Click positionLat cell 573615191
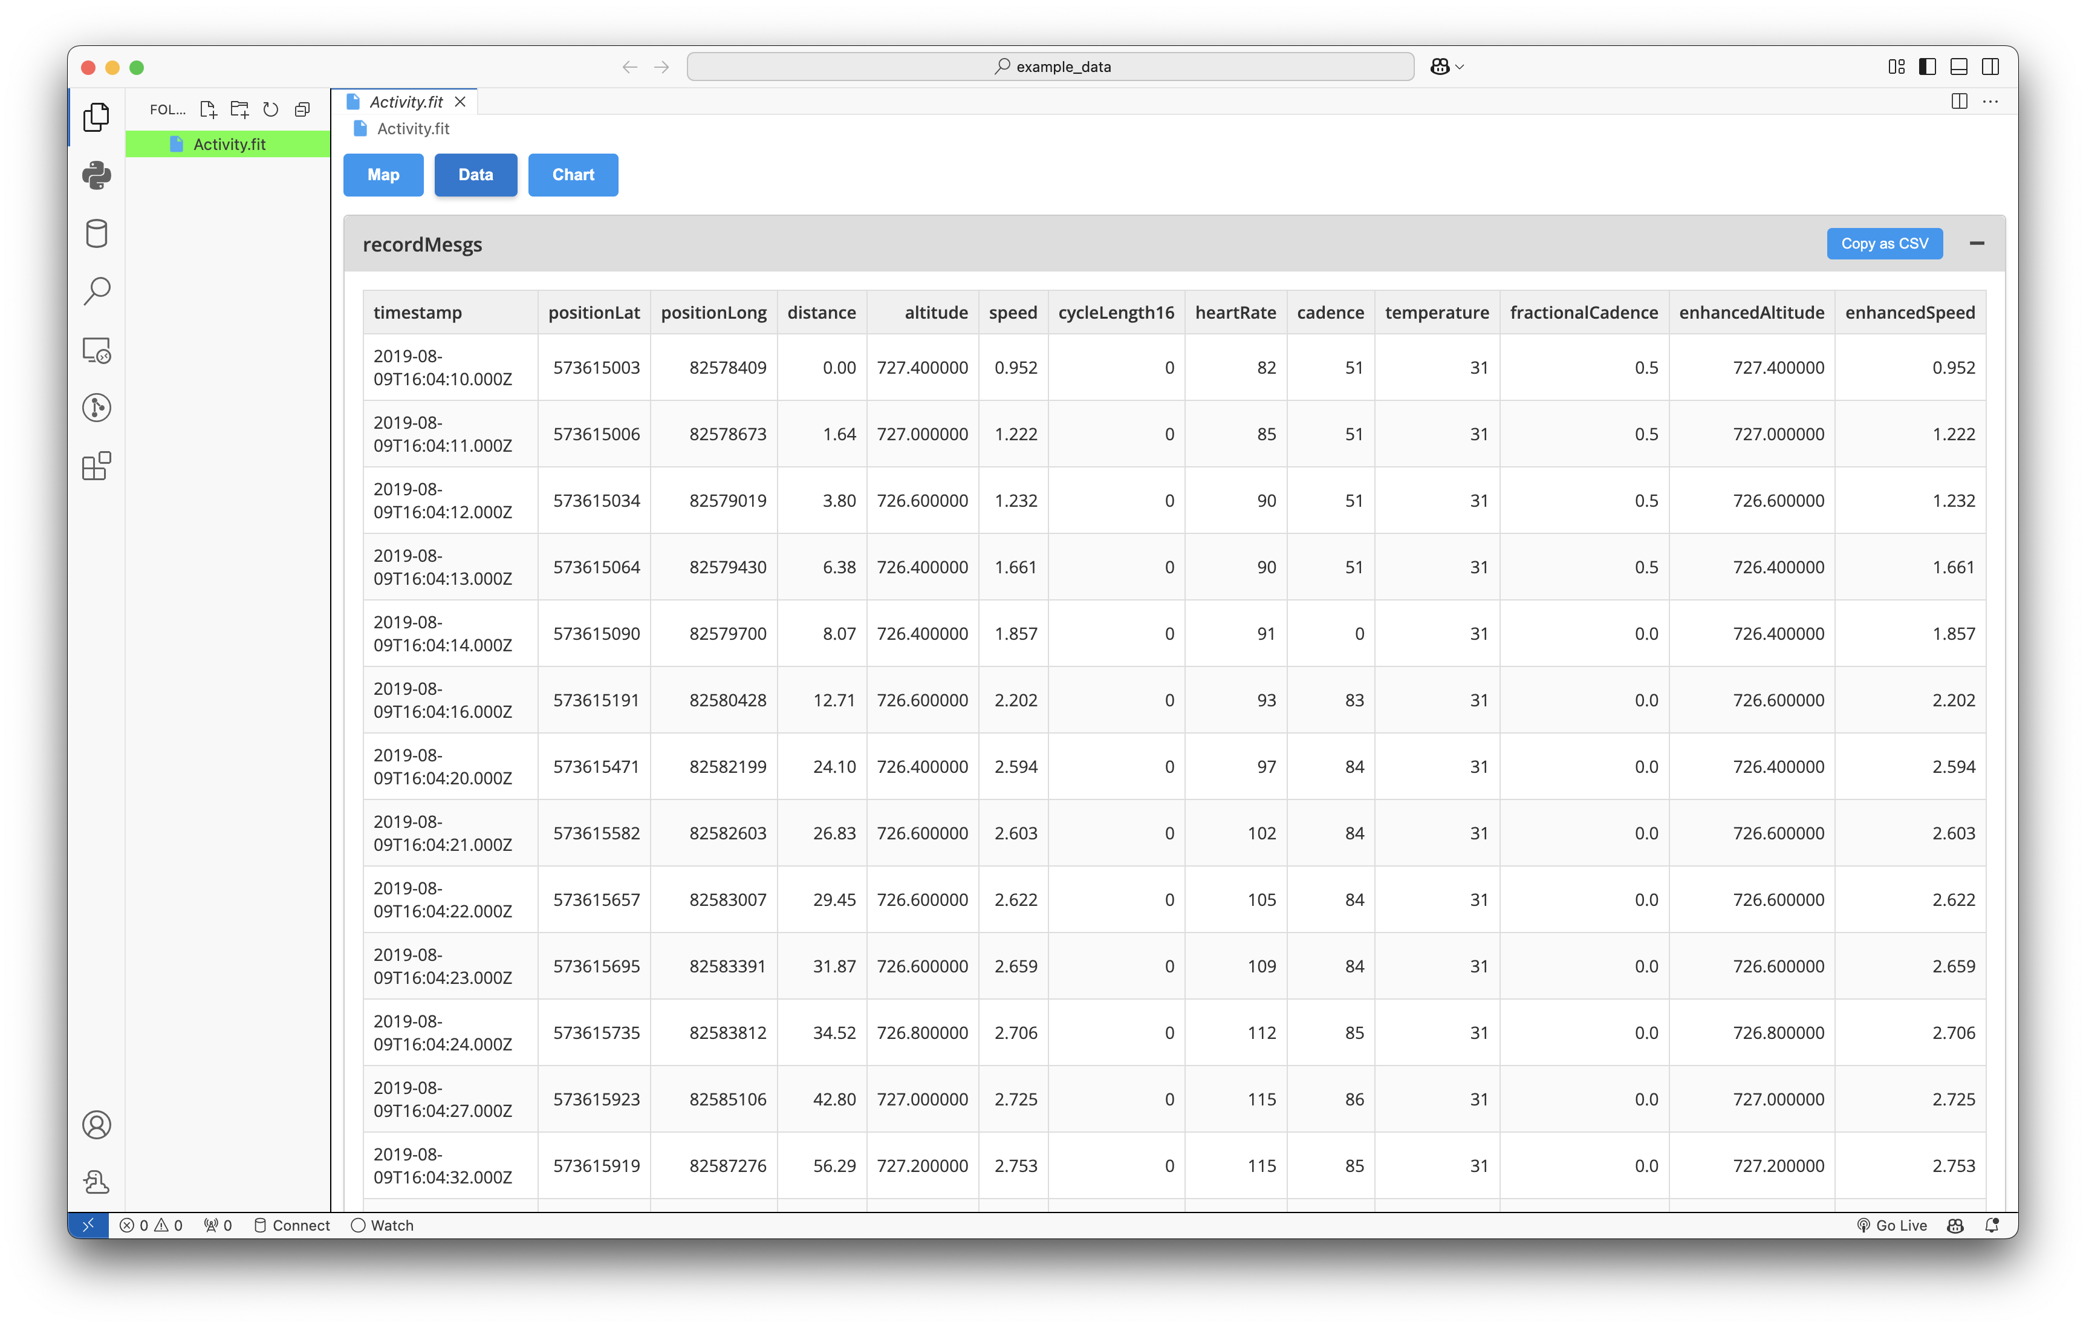This screenshot has height=1328, width=2086. 594,700
